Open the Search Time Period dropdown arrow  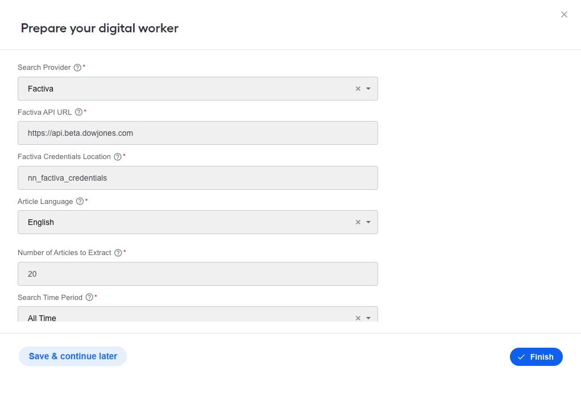[368, 318]
